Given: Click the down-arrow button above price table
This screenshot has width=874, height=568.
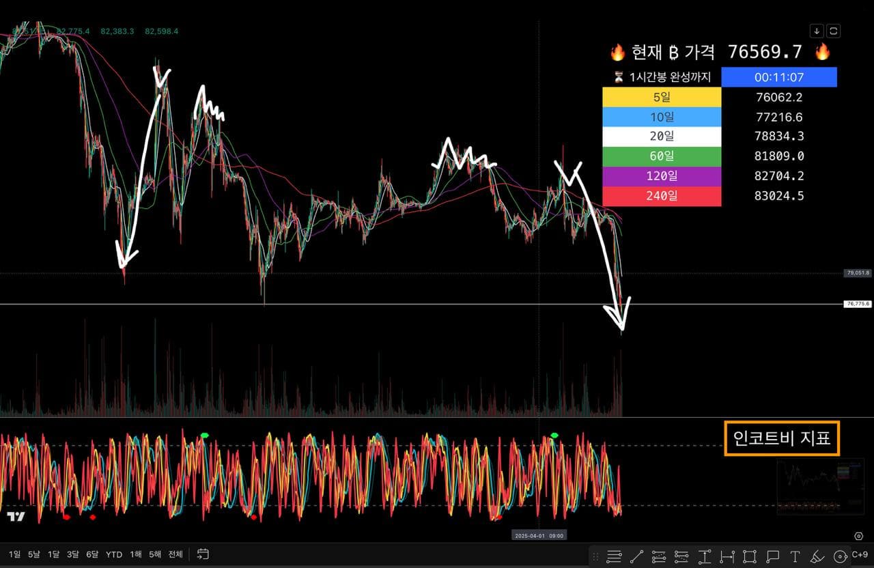Looking at the screenshot, I should tap(817, 31).
